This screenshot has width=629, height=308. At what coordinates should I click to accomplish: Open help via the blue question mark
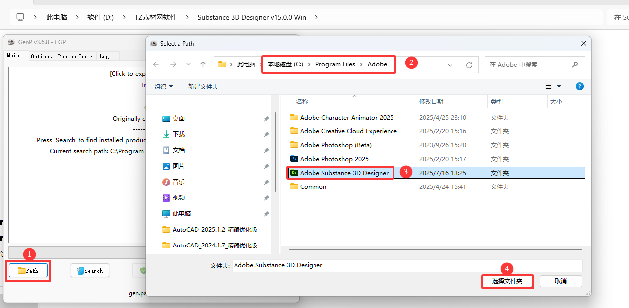[x=579, y=86]
